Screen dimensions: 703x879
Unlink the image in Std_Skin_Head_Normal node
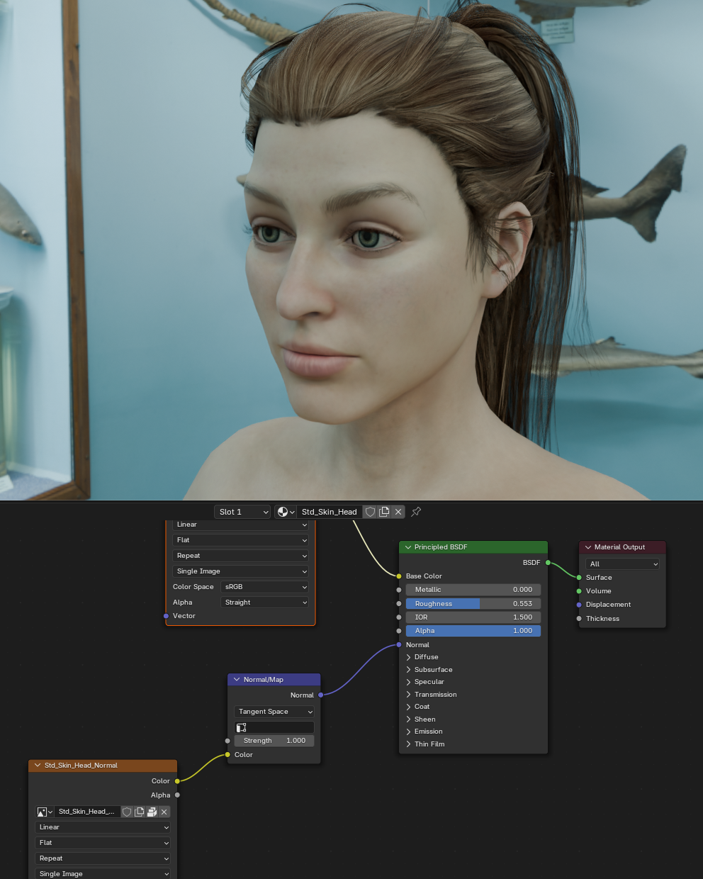[x=164, y=812]
